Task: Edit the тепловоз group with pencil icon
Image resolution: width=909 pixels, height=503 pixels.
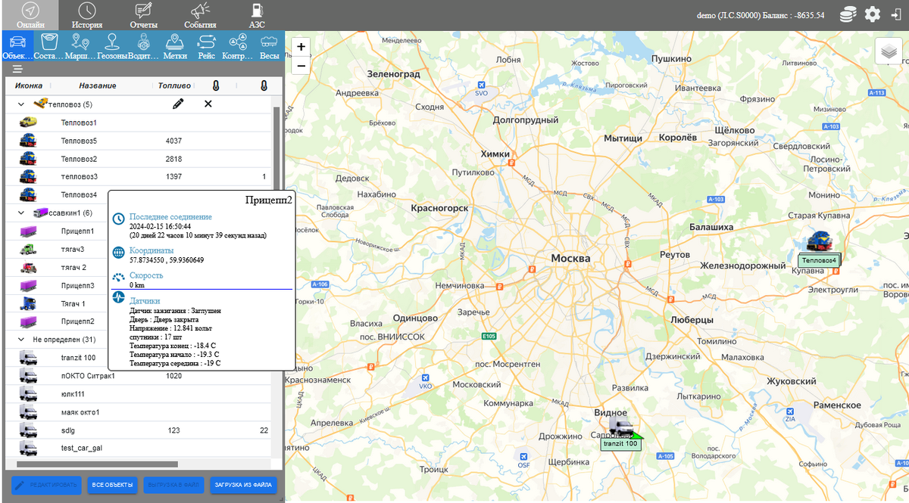Action: tap(178, 104)
